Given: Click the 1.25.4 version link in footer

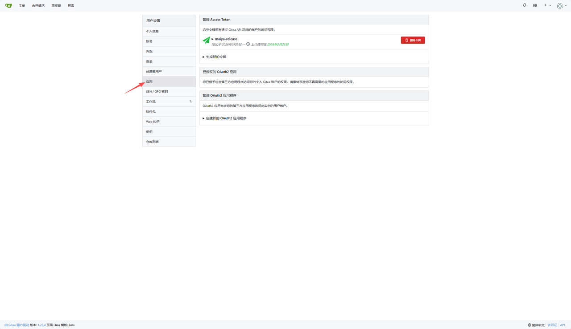Looking at the screenshot, I should tap(41, 325).
